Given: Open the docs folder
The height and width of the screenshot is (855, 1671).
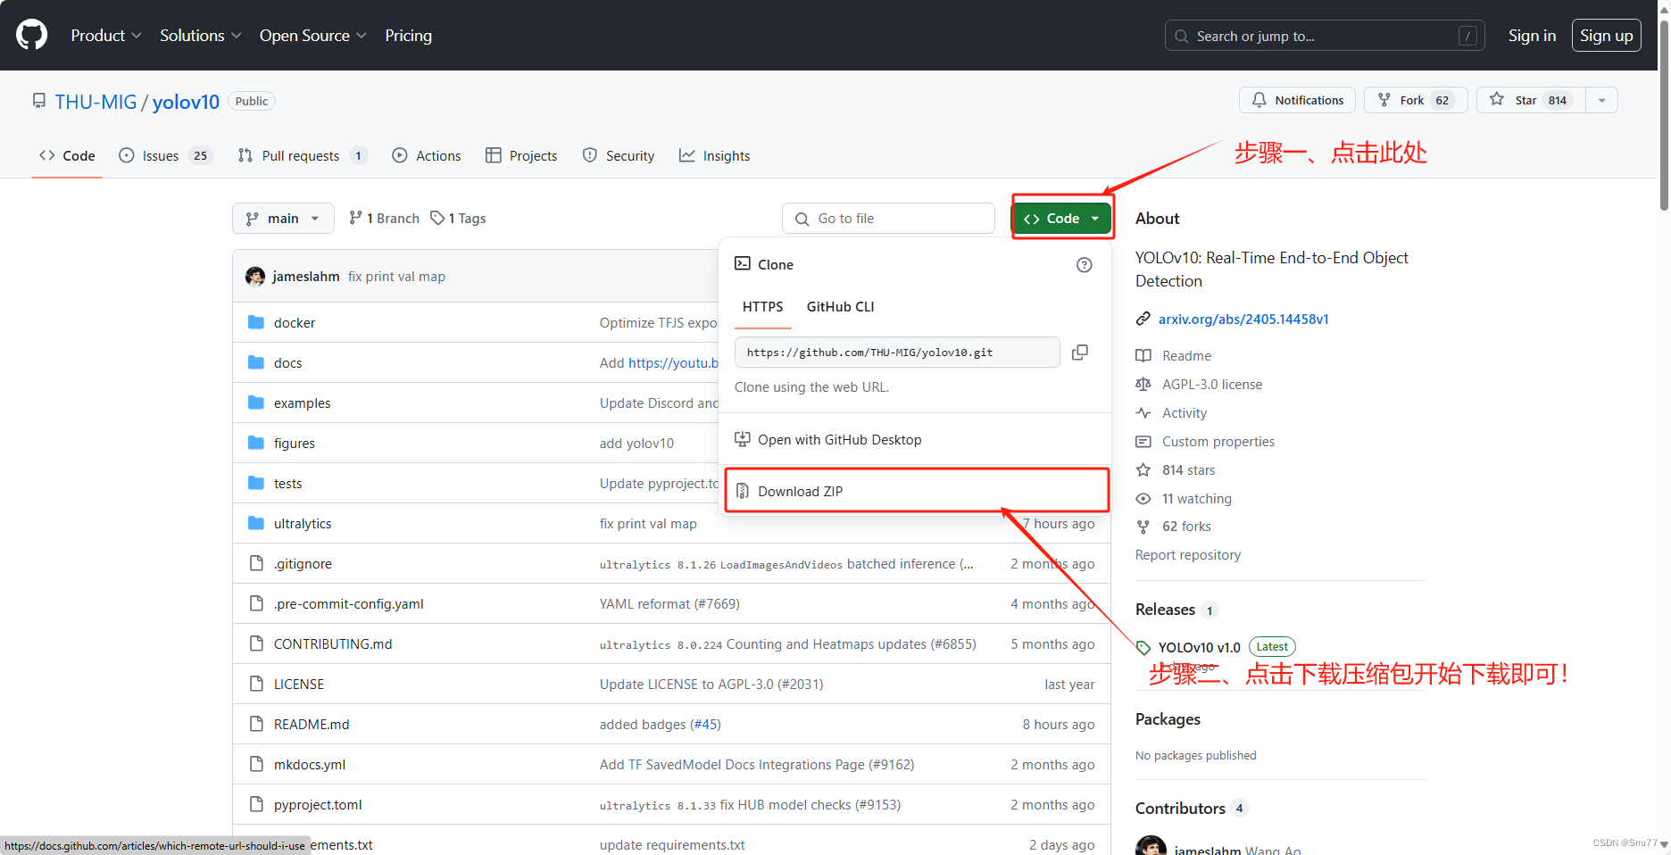Looking at the screenshot, I should coord(287,363).
